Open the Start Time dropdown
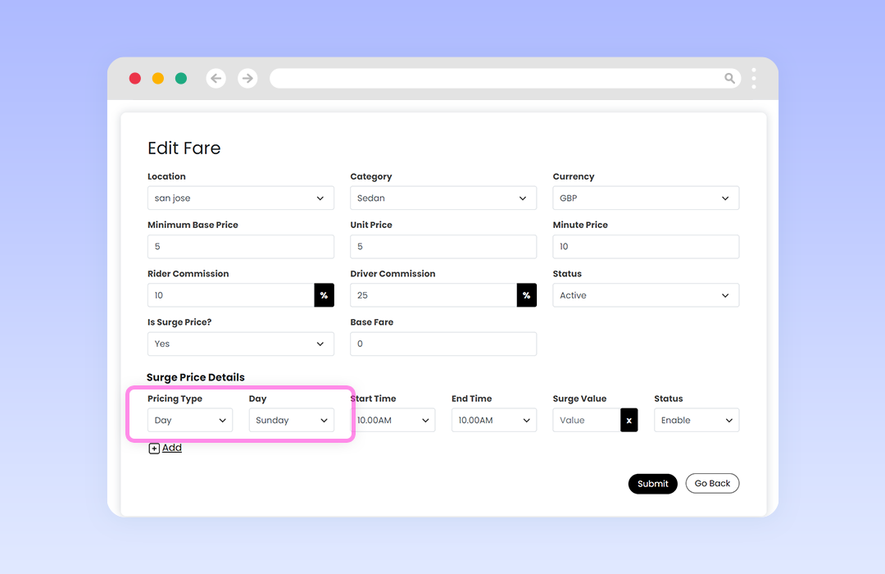This screenshot has height=574, width=885. coord(394,421)
